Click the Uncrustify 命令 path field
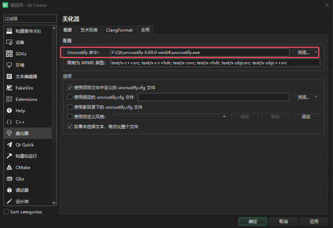The width and height of the screenshot is (333, 228). [200, 52]
